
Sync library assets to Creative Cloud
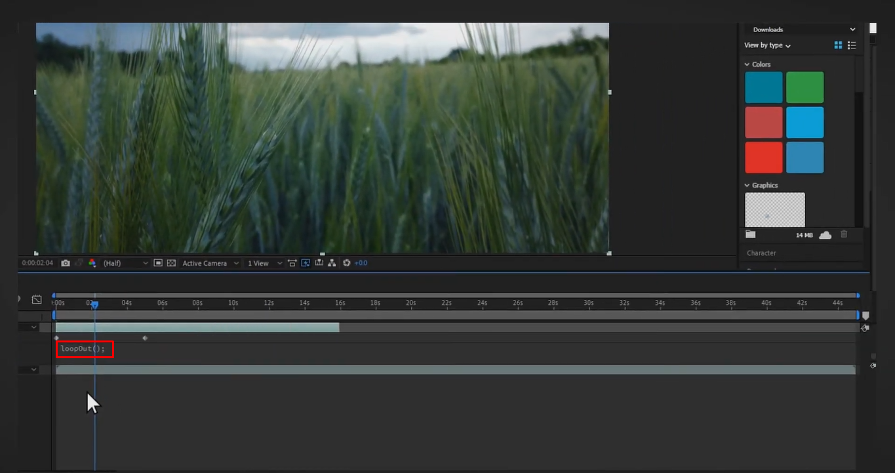(825, 234)
